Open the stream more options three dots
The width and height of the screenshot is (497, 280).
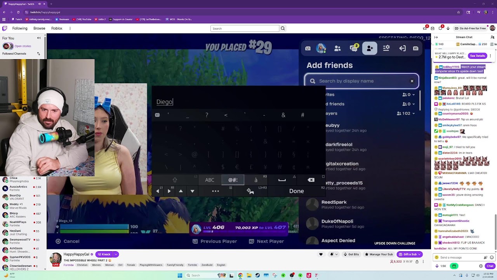point(423,262)
